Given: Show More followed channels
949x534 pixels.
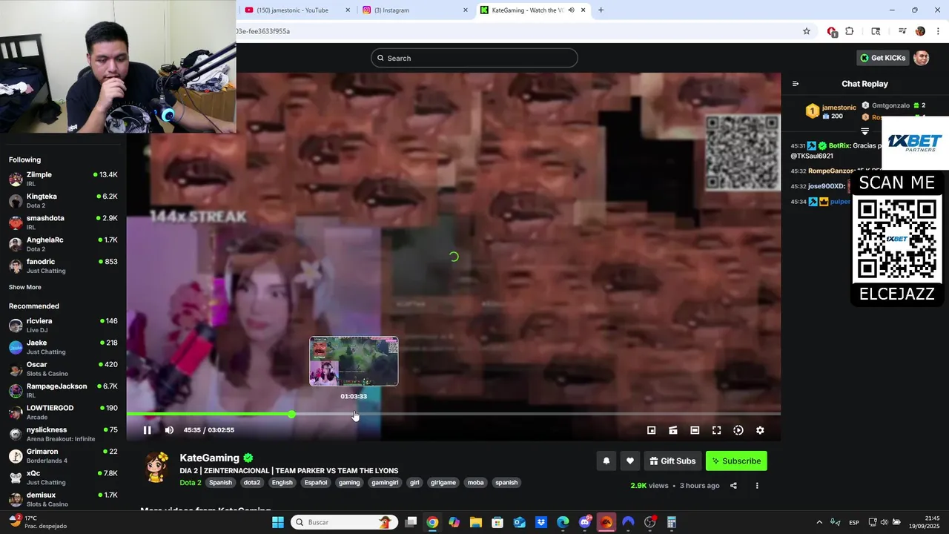Looking at the screenshot, I should tap(25, 287).
